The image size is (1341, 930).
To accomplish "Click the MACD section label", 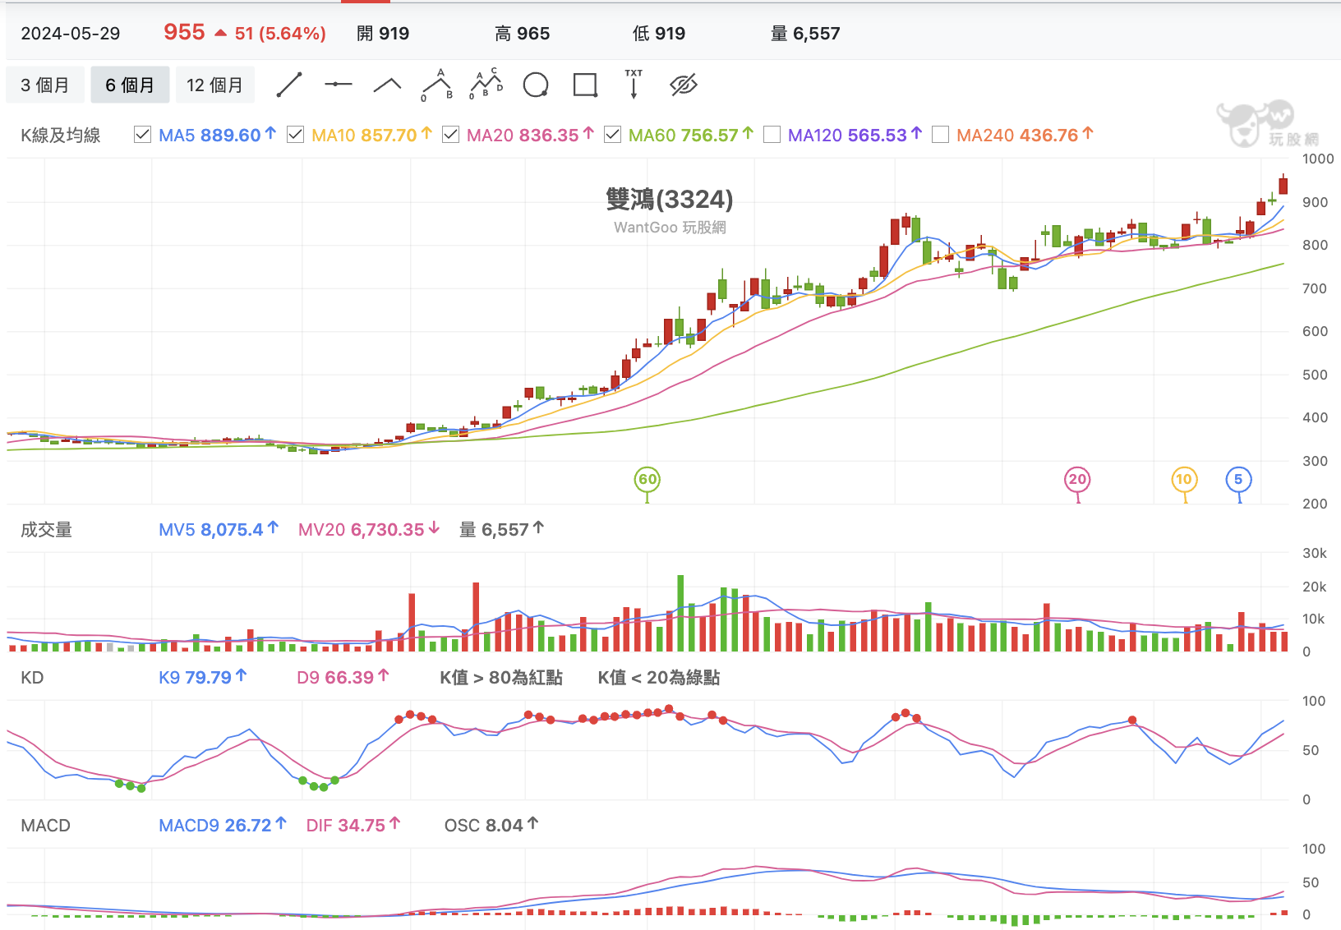I will 46,826.
